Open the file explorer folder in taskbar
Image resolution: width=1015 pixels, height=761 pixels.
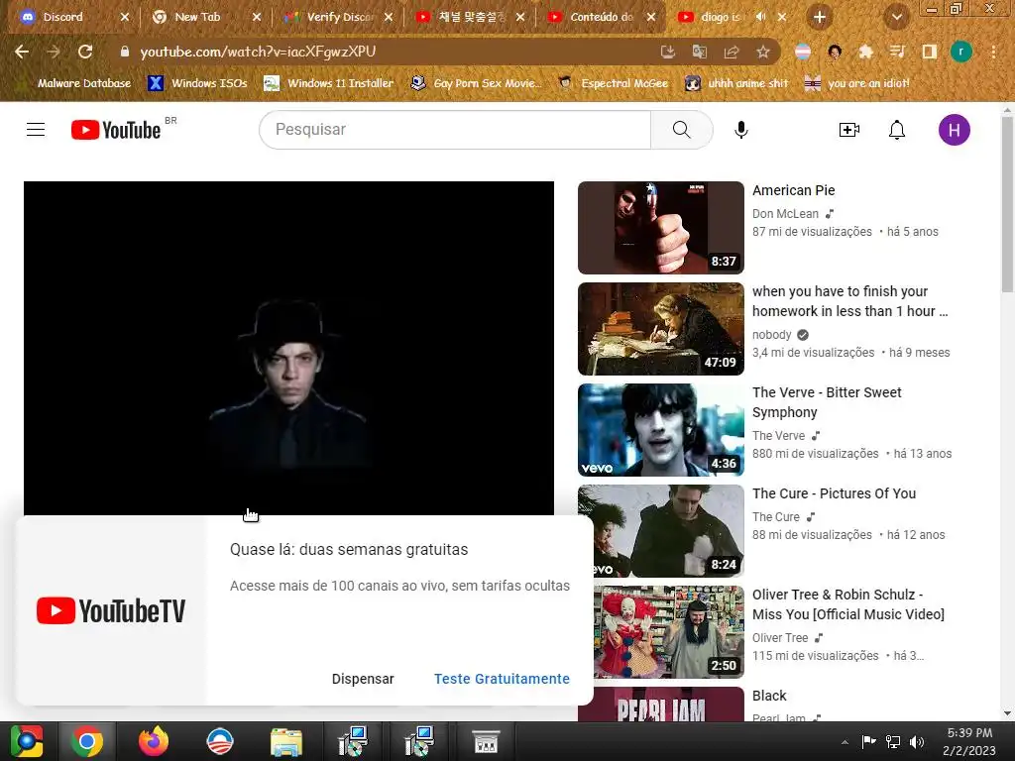click(286, 741)
